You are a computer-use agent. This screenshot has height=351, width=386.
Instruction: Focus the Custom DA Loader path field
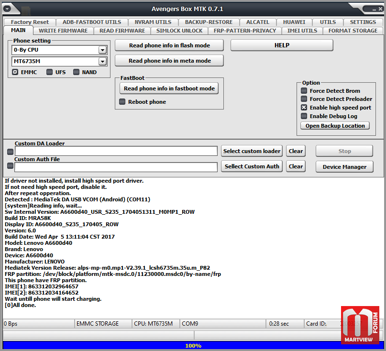(x=116, y=151)
